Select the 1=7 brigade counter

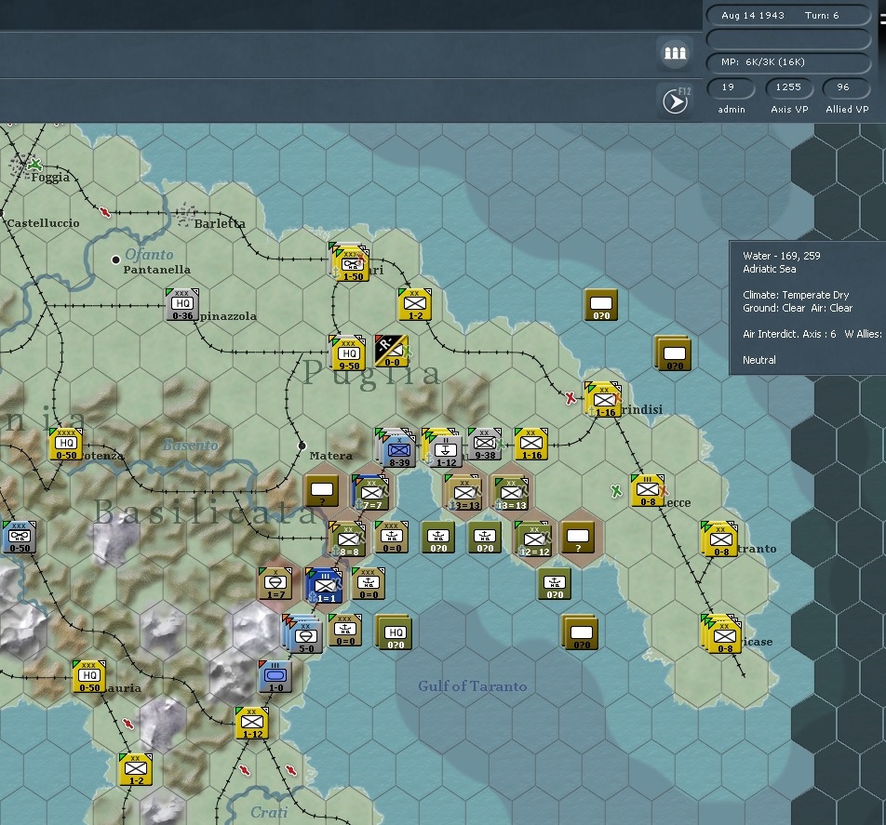(275, 584)
